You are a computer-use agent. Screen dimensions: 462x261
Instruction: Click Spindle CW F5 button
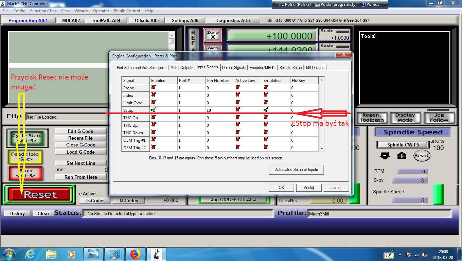(x=403, y=145)
